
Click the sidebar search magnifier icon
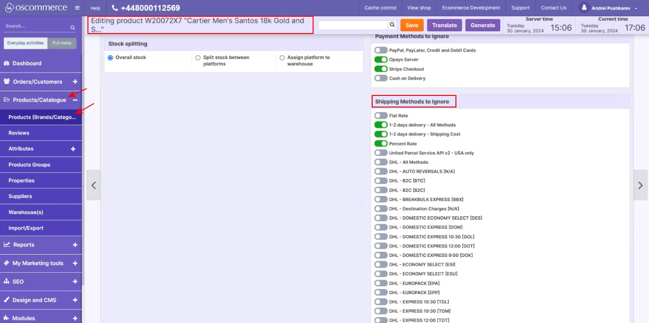pos(73,27)
